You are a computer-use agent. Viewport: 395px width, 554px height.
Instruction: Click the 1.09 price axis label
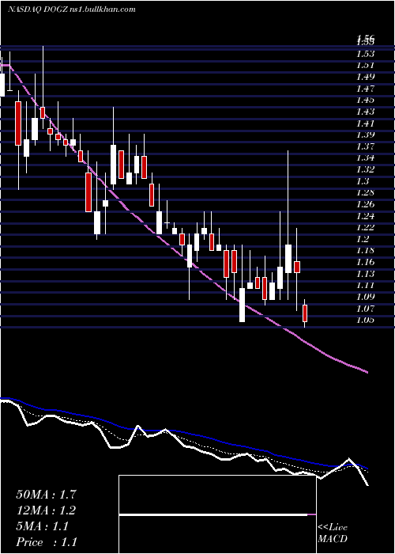coord(365,297)
